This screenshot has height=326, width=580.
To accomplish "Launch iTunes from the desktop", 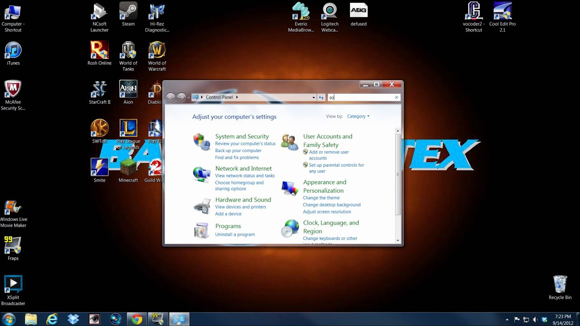I will tap(13, 54).
